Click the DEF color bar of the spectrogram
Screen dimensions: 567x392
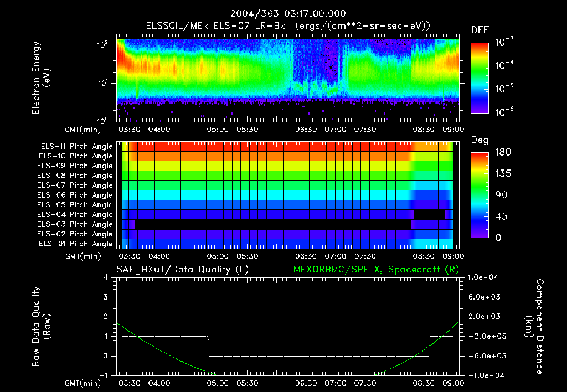(x=480, y=78)
